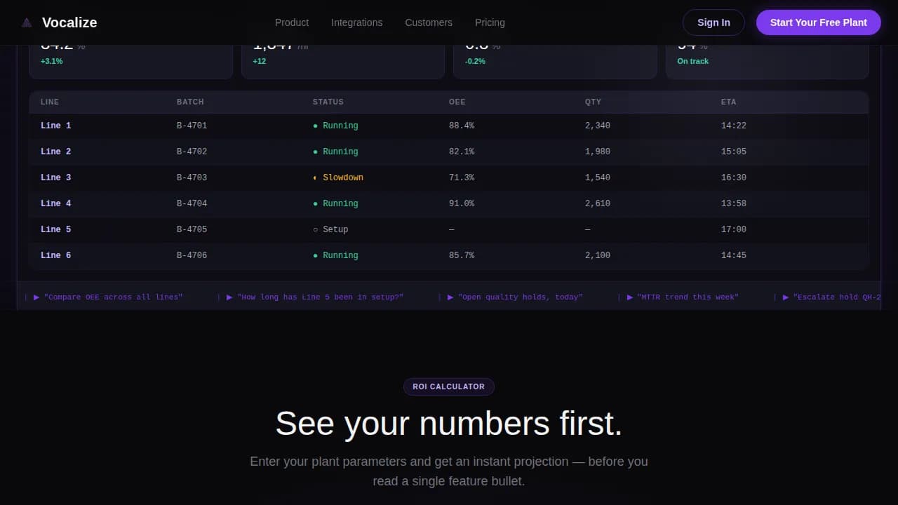
Task: Click the Vocalize logo icon
Action: [27, 22]
